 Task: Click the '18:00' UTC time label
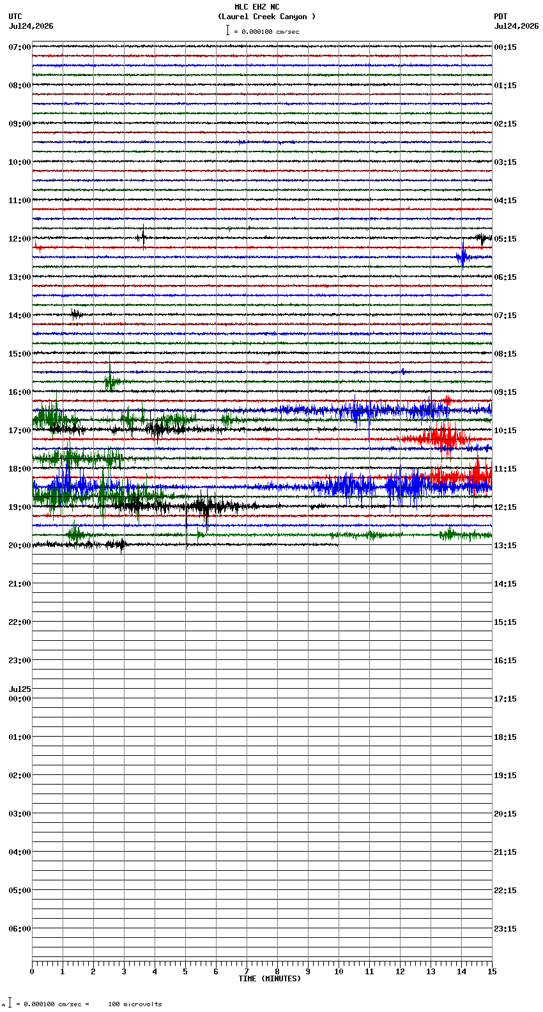tap(20, 469)
